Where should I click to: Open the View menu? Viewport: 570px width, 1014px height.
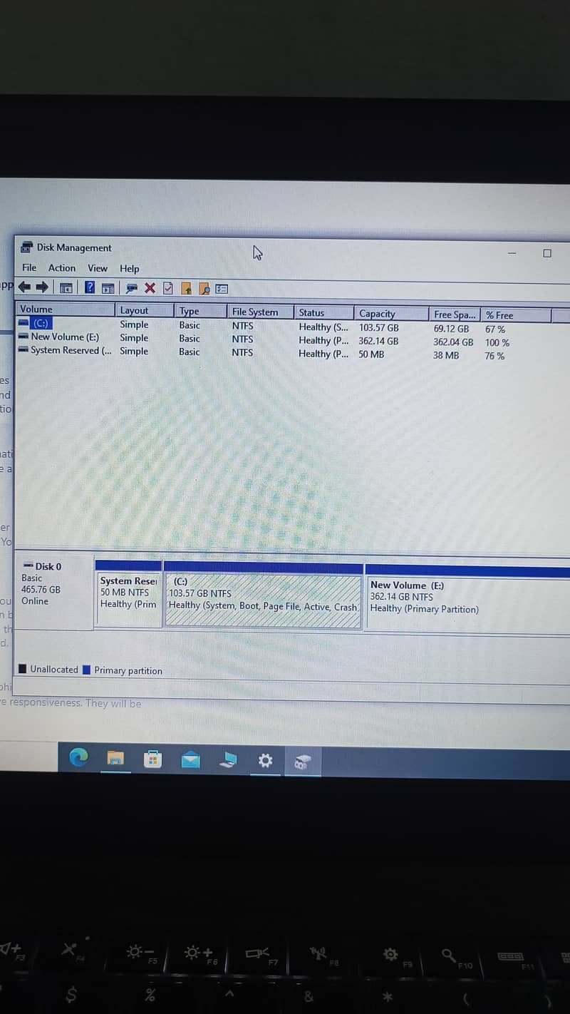coord(98,269)
